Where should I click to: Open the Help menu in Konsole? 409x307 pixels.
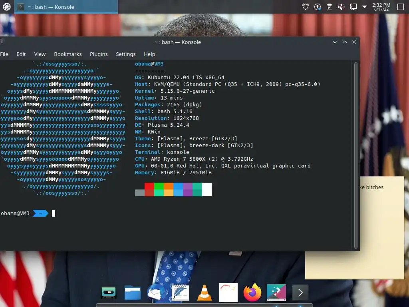[x=149, y=54]
